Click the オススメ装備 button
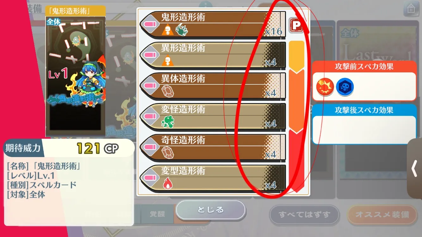This screenshot has height=237, width=422. pyautogui.click(x=382, y=215)
